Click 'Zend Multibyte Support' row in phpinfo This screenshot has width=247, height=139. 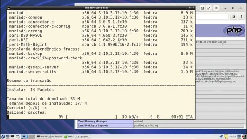tap(161, 125)
